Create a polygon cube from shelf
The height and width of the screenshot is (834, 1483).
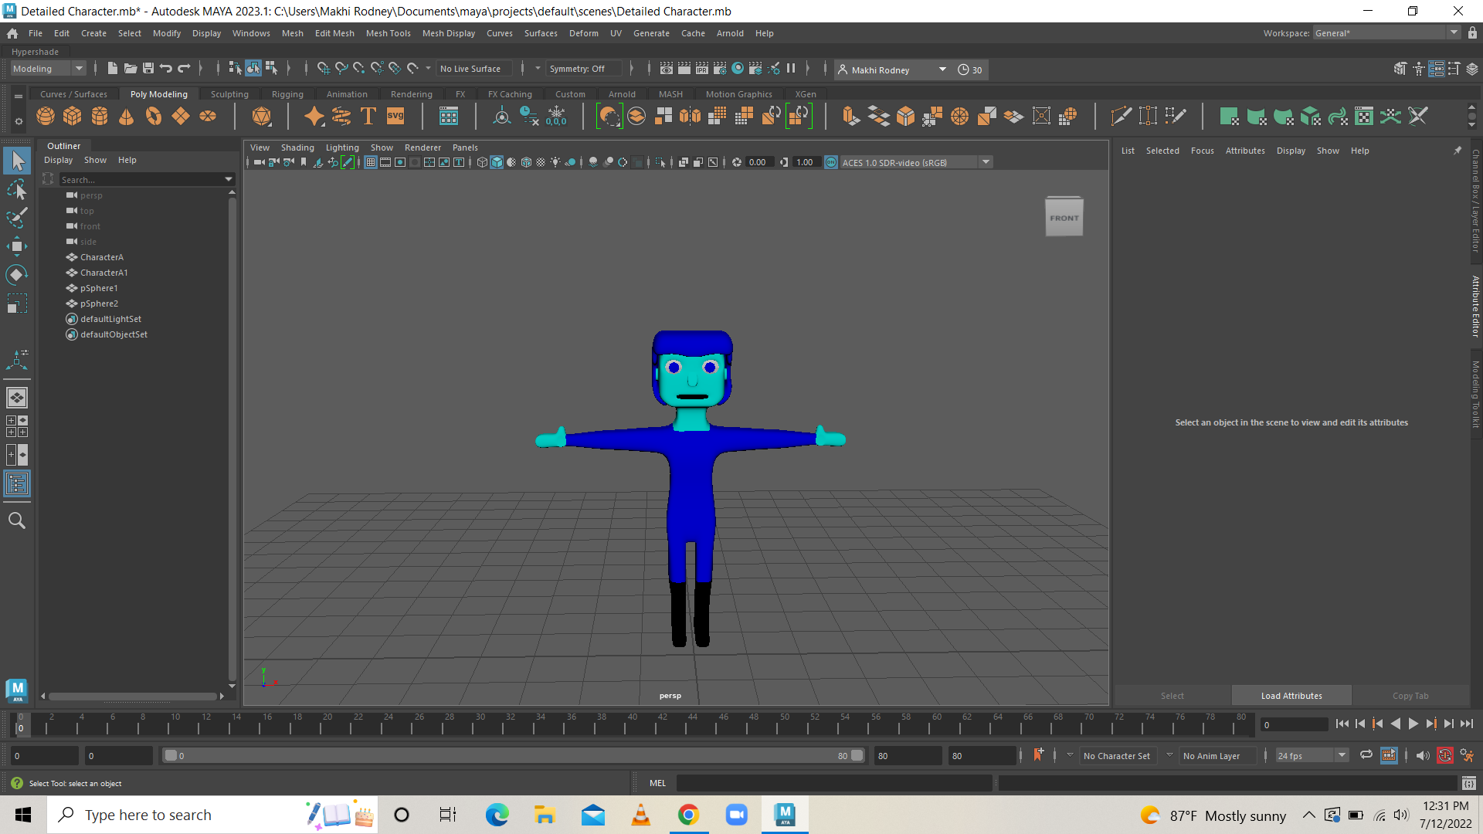pos(73,117)
